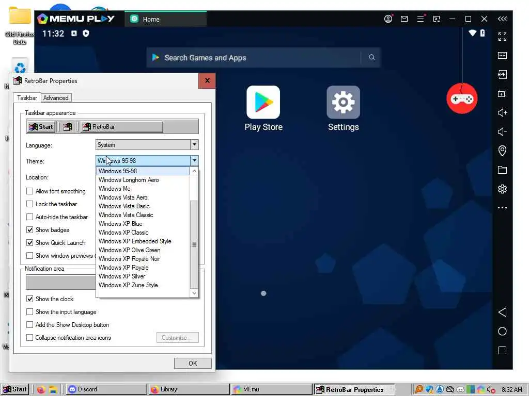529x396 pixels.
Task: Select the Home tab in MEmu
Action: click(165, 19)
